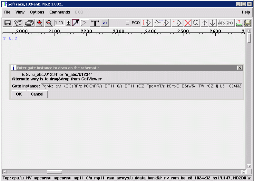Click the red X delete icon
Screen dimensions: 254x181
(x=188, y=23)
